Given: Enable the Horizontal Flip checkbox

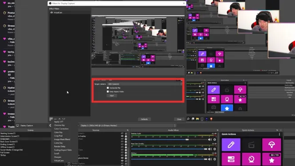Looking at the screenshot, I should pos(108,88).
